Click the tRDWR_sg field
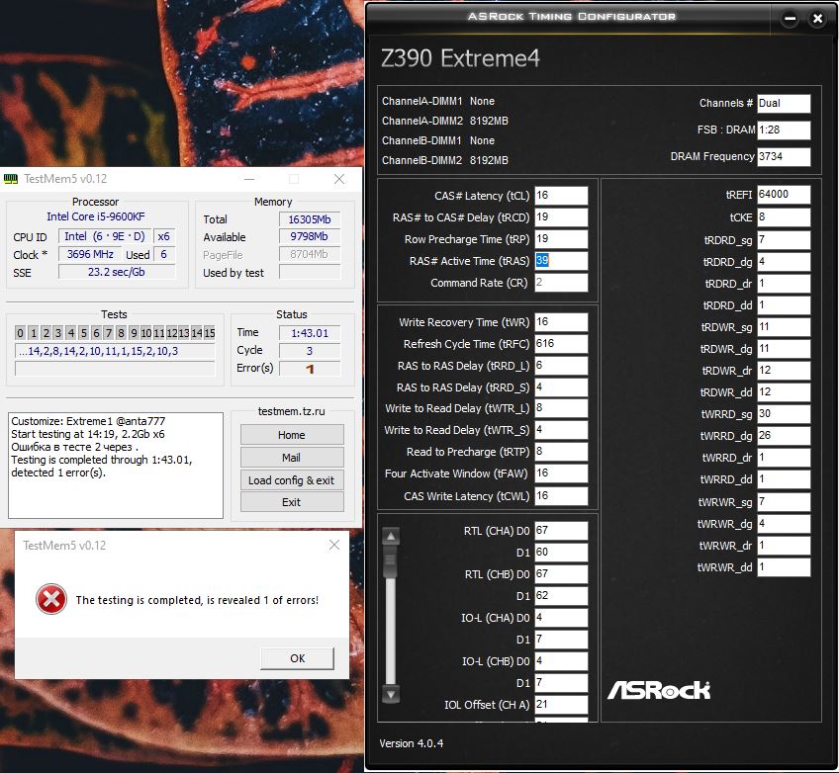This screenshot has width=839, height=773. pos(784,327)
